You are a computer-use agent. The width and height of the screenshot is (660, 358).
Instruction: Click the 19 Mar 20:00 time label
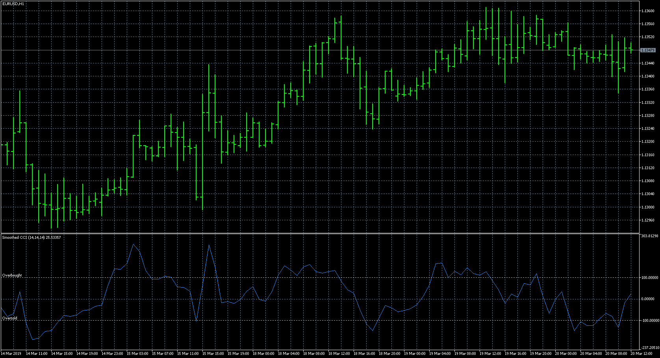[x=541, y=354]
